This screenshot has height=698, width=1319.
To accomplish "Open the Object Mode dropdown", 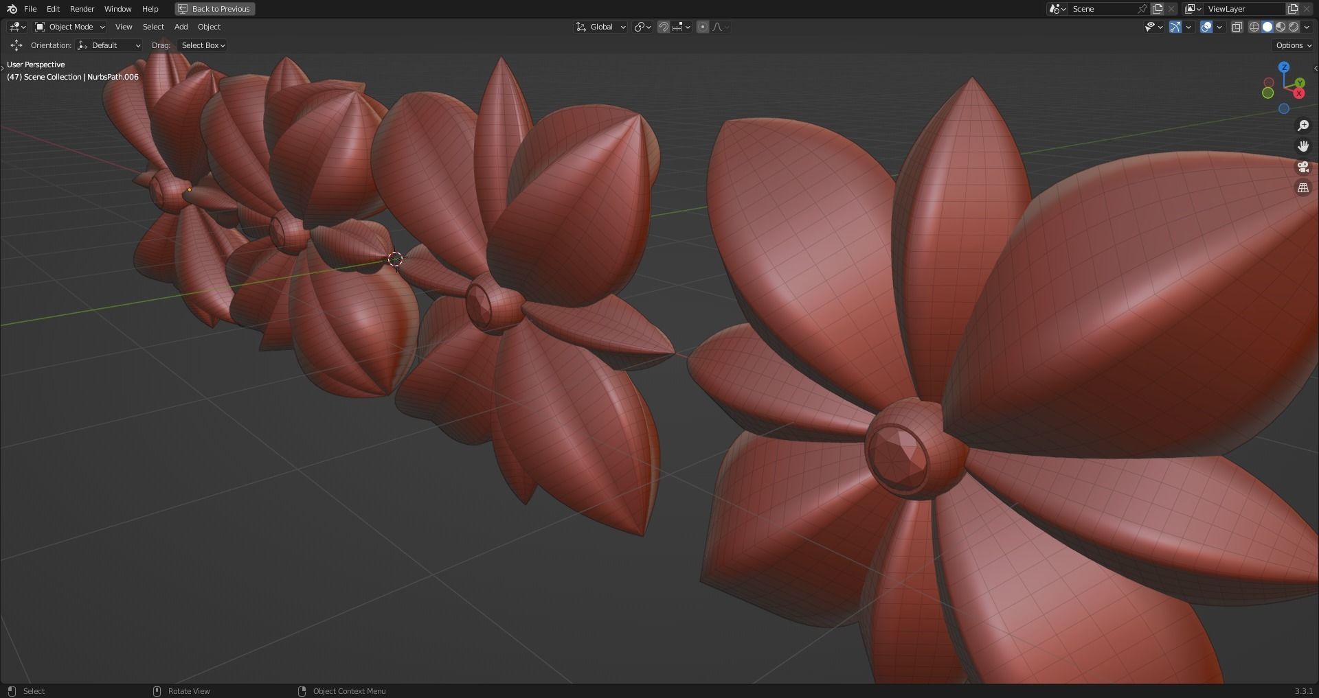I will pyautogui.click(x=70, y=27).
